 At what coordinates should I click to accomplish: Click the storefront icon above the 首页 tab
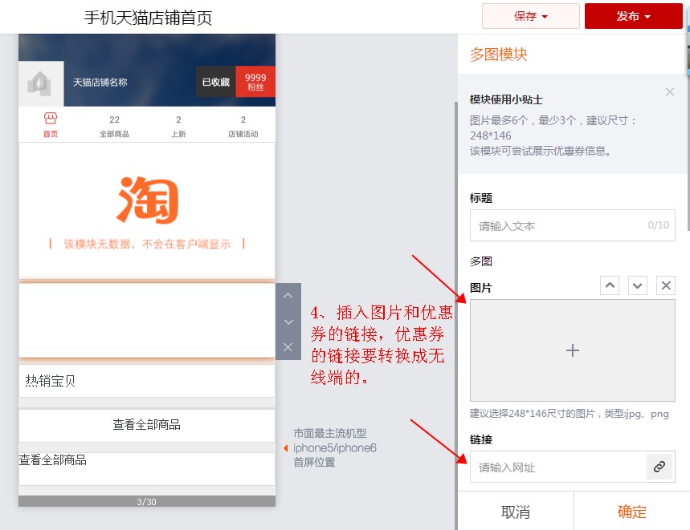tap(49, 117)
